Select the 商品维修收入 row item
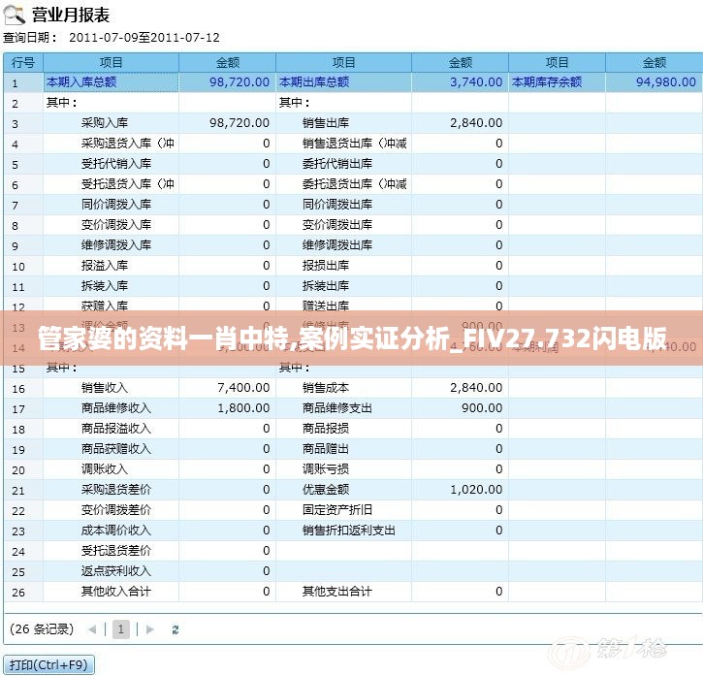This screenshot has height=676, width=703. click(116, 408)
